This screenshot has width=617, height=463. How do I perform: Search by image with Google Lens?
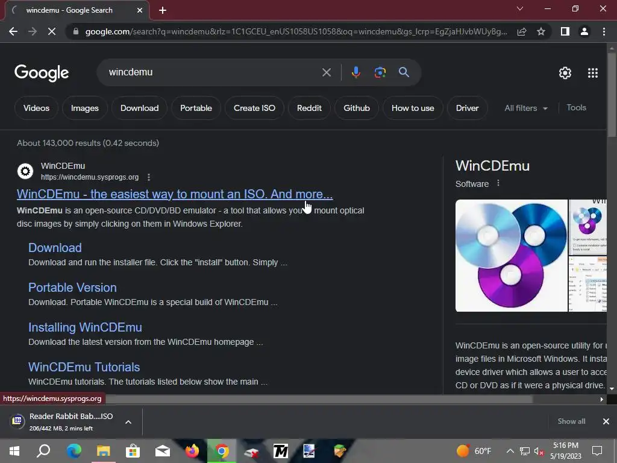[380, 72]
